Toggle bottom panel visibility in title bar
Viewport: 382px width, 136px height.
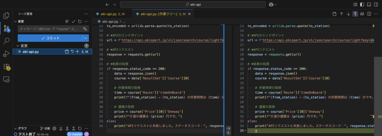pyautogui.click(x=369, y=4)
